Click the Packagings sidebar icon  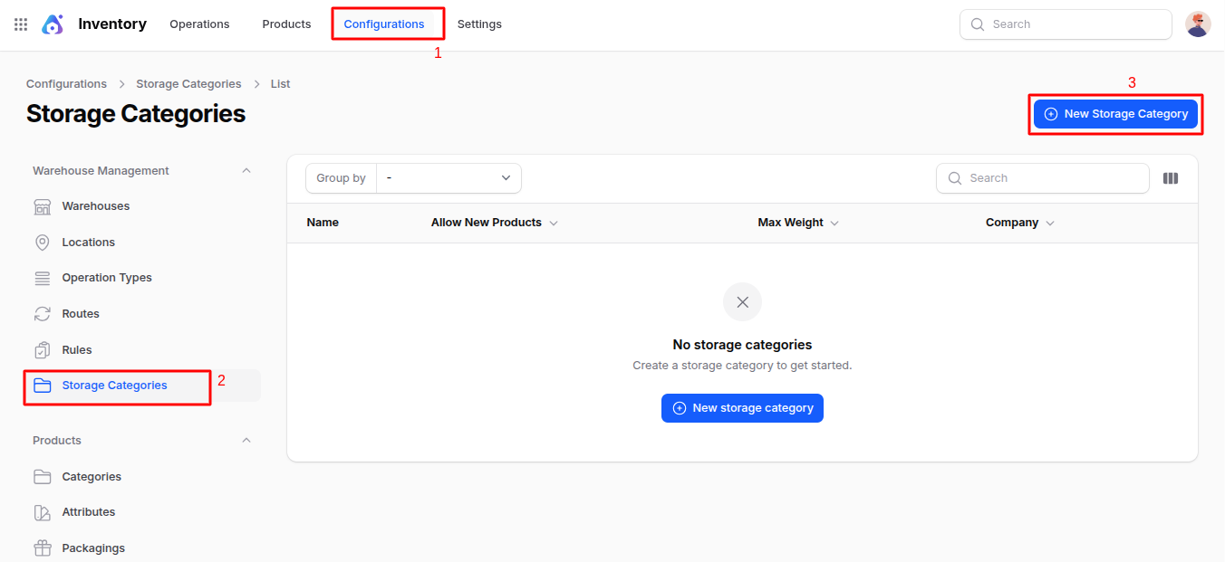click(42, 548)
